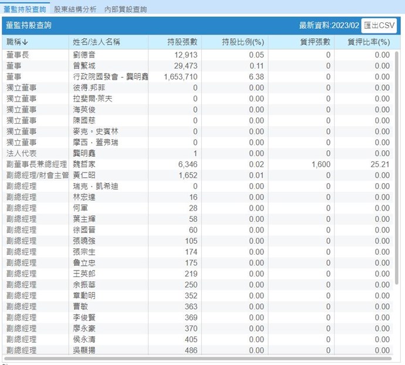Select the 25.21 pledge ratio cell
The image size is (405, 365).
tap(380, 164)
